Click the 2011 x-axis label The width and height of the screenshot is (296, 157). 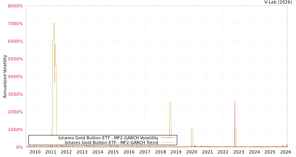(x=51, y=152)
